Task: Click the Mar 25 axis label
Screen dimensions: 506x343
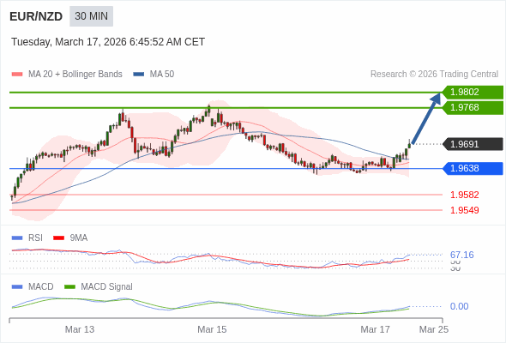Action: (x=434, y=329)
